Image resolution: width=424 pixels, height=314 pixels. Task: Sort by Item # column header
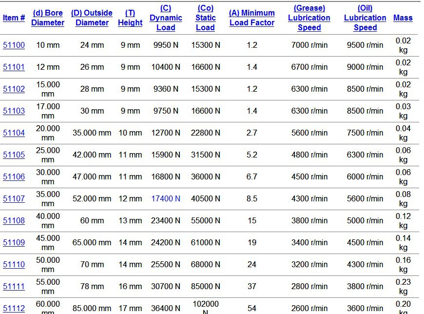point(14,18)
